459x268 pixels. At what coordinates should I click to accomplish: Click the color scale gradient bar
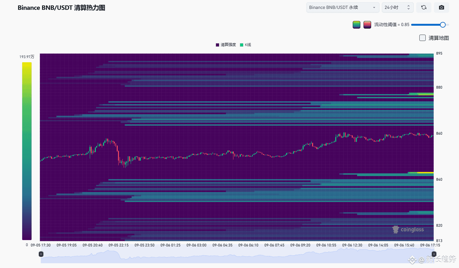27,151
